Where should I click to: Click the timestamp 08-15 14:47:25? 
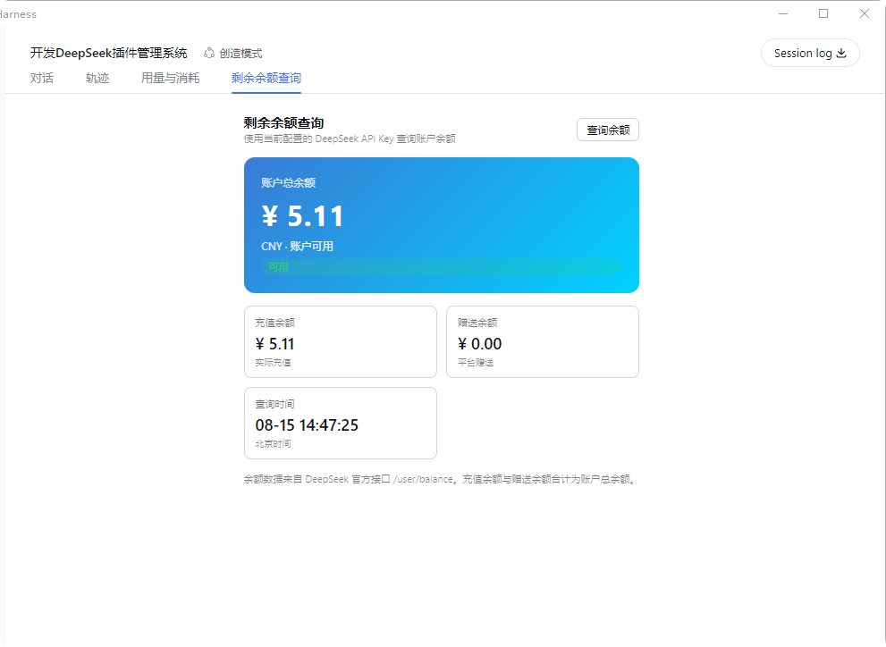click(307, 425)
